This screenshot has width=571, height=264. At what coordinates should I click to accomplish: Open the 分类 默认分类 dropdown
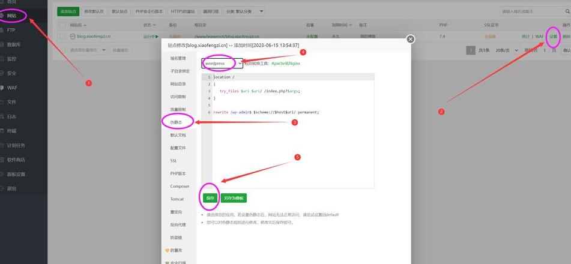[x=244, y=11]
